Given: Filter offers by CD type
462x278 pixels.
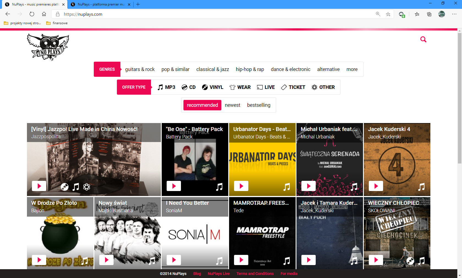Looking at the screenshot, I should (x=189, y=87).
